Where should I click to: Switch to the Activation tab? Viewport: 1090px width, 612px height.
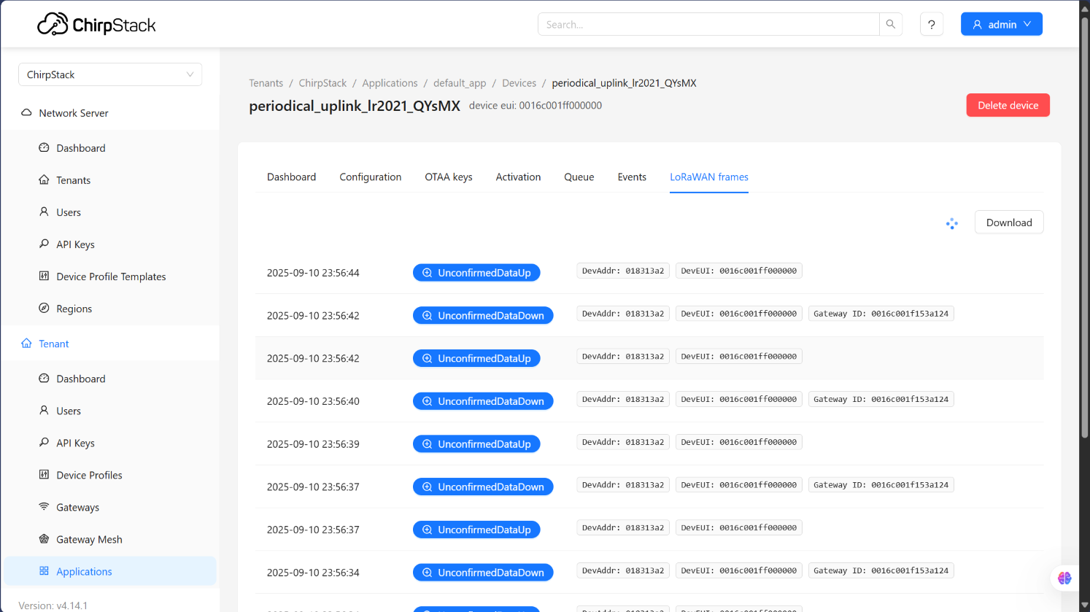pyautogui.click(x=518, y=177)
